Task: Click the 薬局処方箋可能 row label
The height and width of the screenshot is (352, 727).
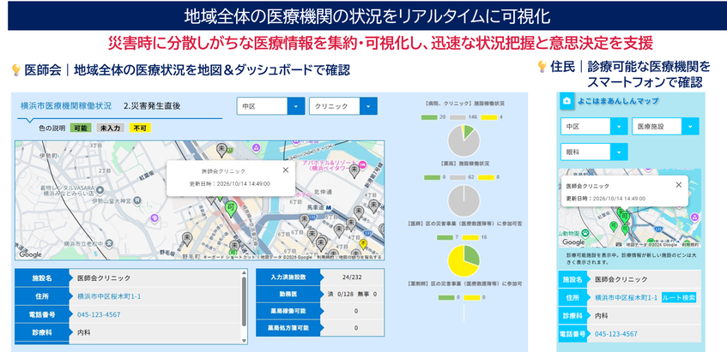Action: [x=289, y=327]
